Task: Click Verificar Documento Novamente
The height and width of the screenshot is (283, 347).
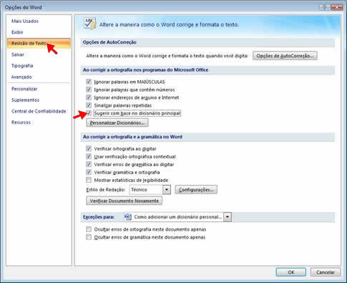Action: tap(124, 201)
